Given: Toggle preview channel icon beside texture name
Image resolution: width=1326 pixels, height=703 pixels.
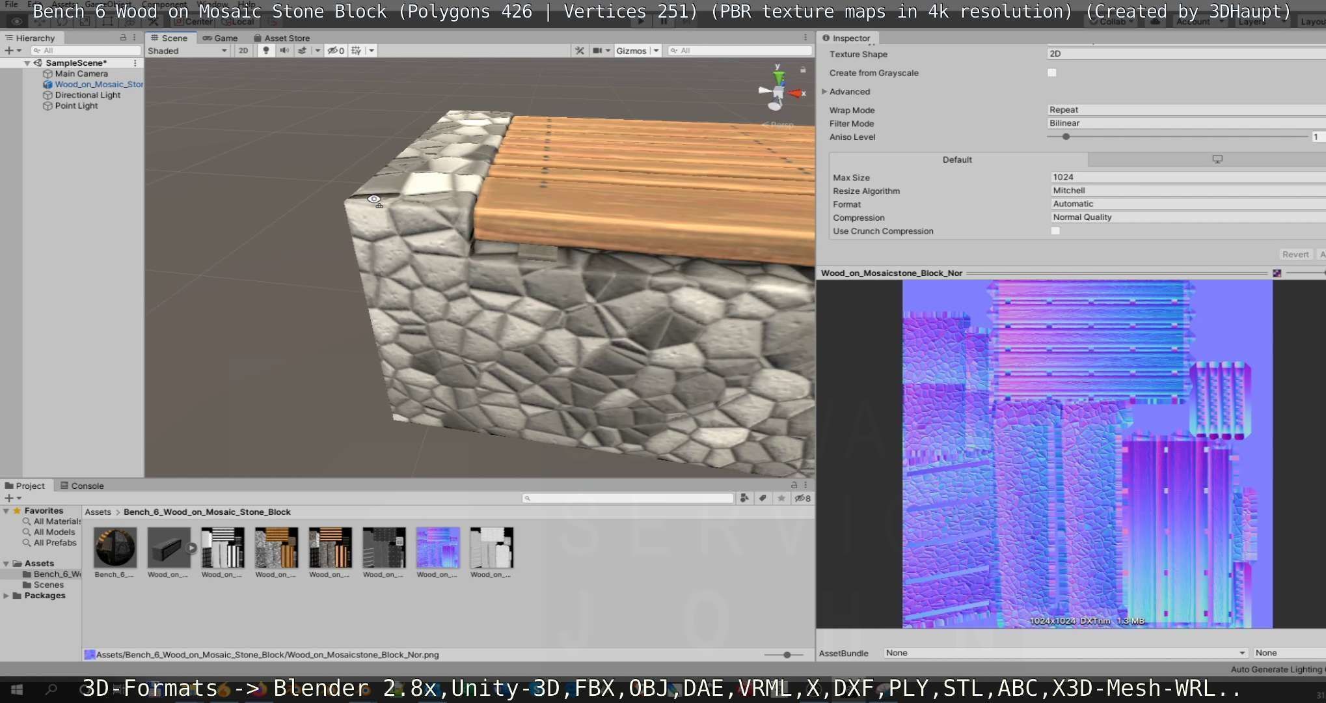Looking at the screenshot, I should (1277, 273).
